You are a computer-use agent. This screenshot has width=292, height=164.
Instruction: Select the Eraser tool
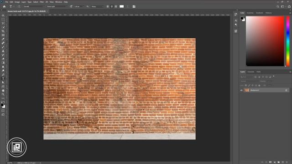tap(3, 59)
